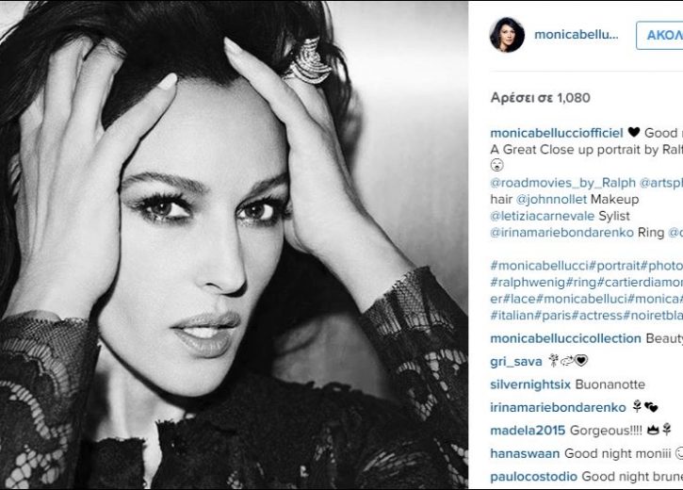
Task: Open monicabellucciofficiel caption username
Action: pyautogui.click(x=557, y=133)
